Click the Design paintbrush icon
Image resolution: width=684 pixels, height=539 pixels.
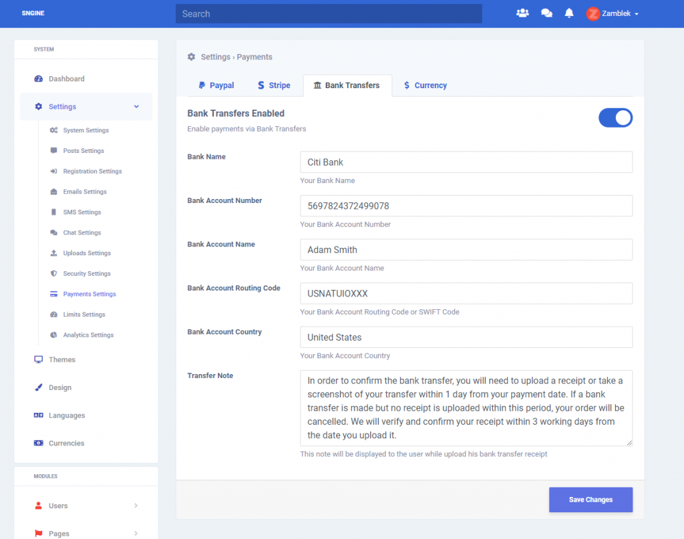point(38,387)
